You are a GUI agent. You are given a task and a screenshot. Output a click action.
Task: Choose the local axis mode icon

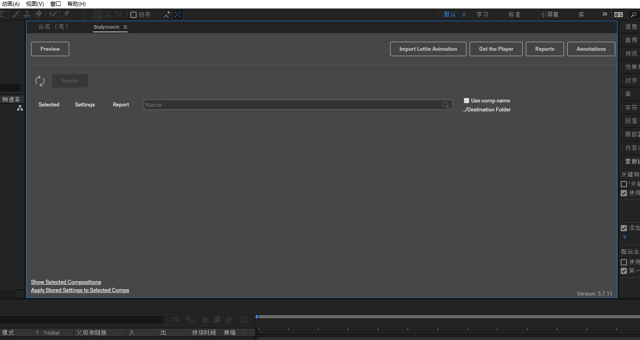[x=98, y=14]
